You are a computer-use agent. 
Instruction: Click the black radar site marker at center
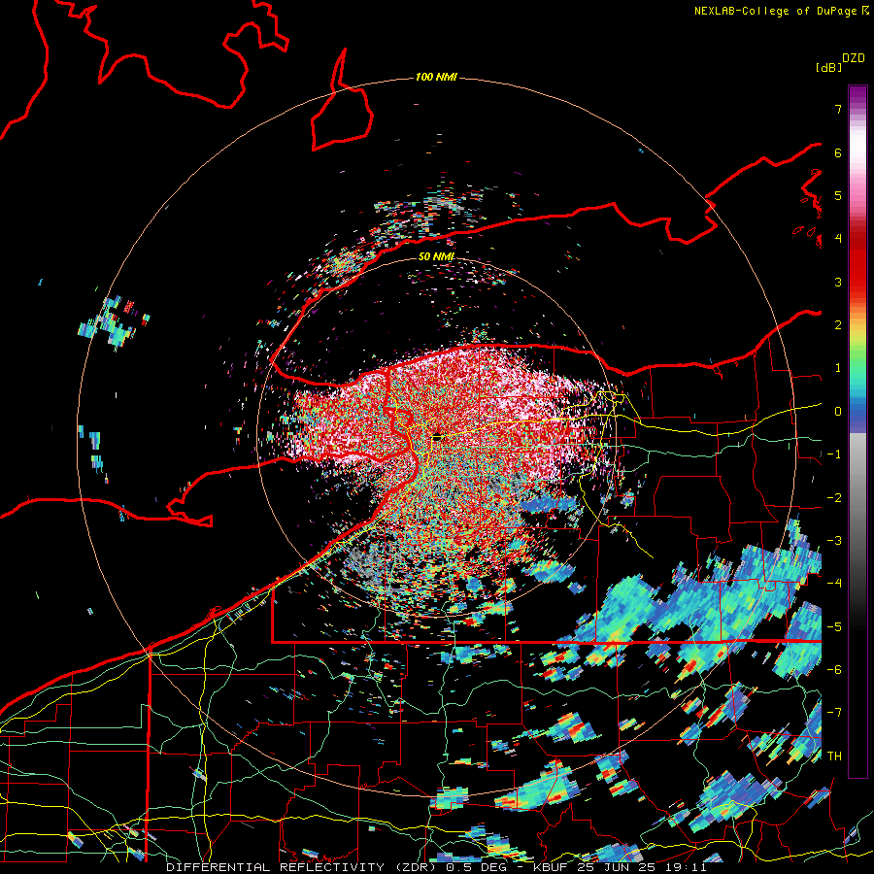pos(437,437)
